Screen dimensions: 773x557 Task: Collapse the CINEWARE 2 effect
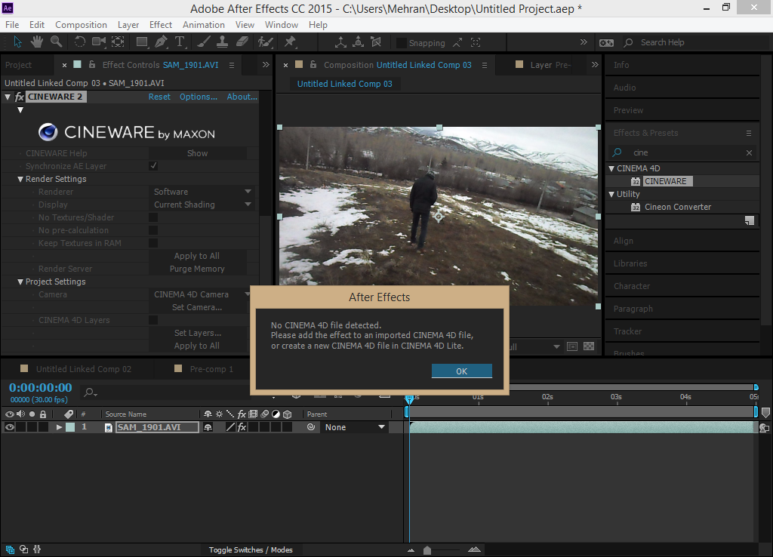tap(8, 97)
